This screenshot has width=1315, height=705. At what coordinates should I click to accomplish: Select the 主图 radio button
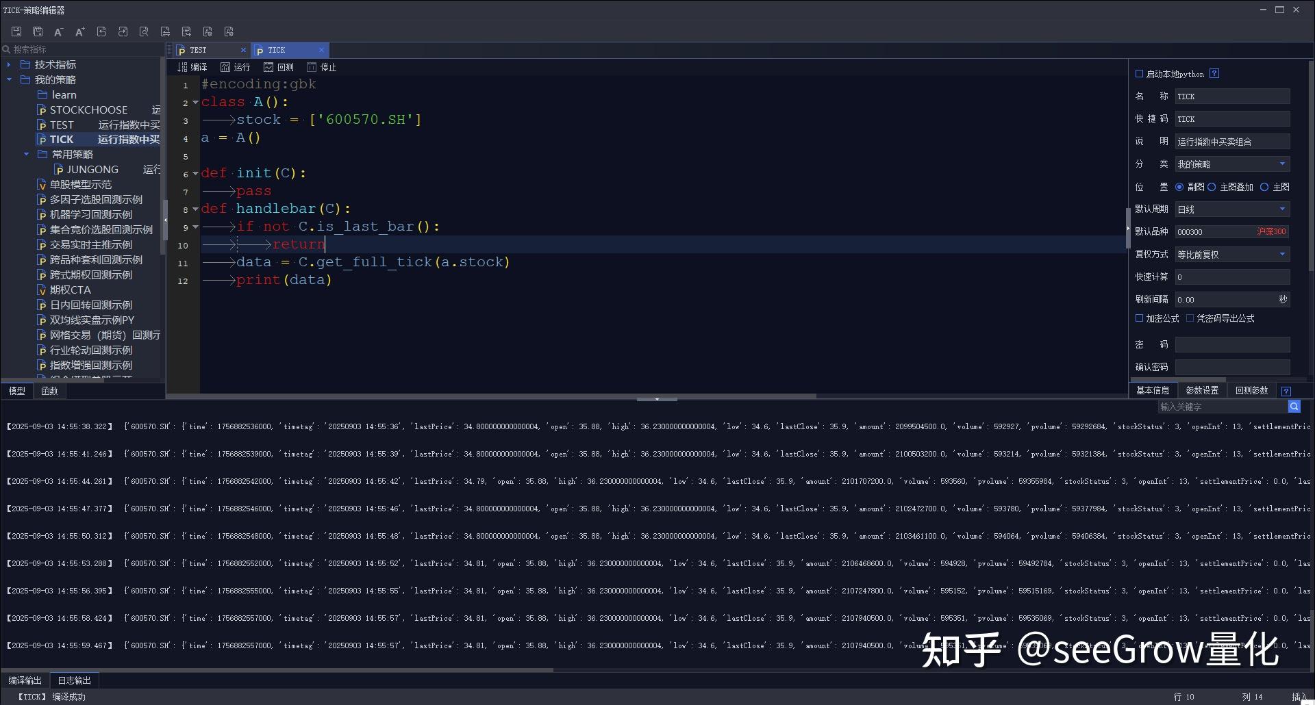pos(1264,186)
